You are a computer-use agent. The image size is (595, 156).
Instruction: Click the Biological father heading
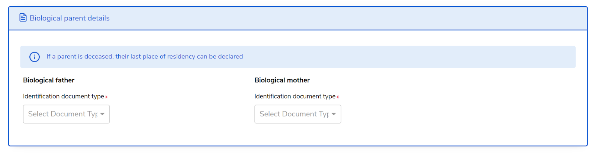click(x=49, y=80)
